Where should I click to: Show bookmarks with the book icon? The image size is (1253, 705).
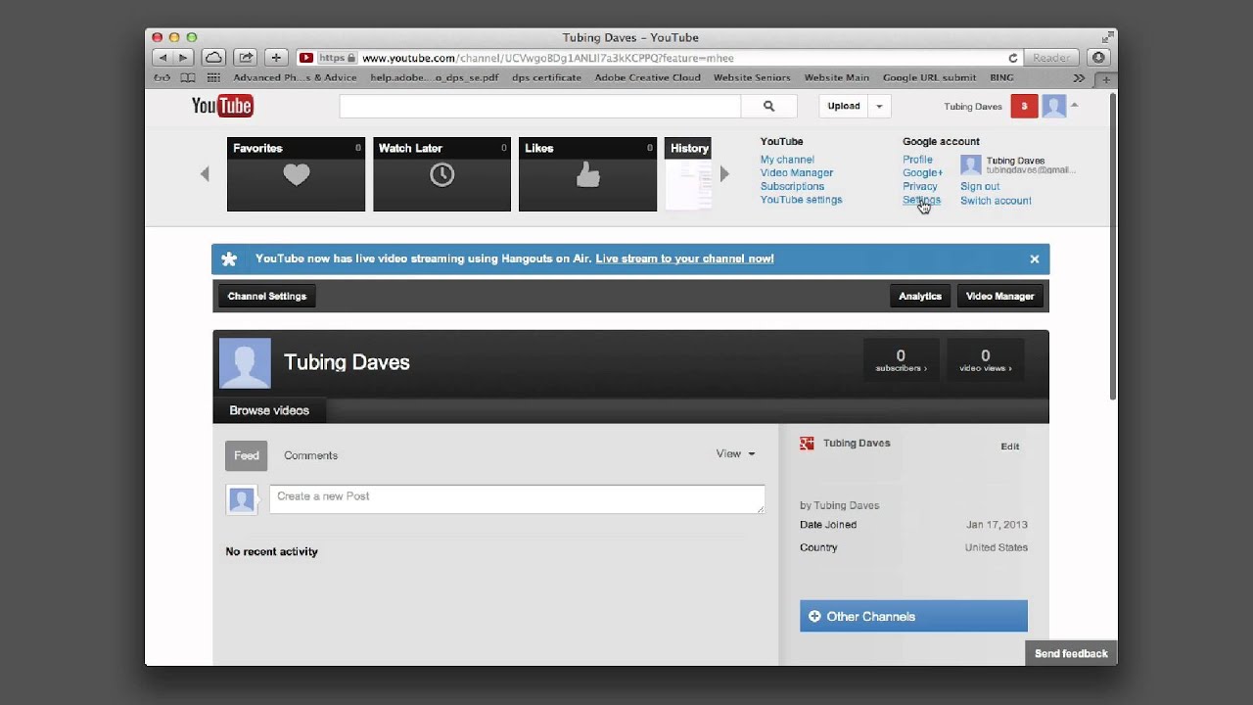coord(188,77)
